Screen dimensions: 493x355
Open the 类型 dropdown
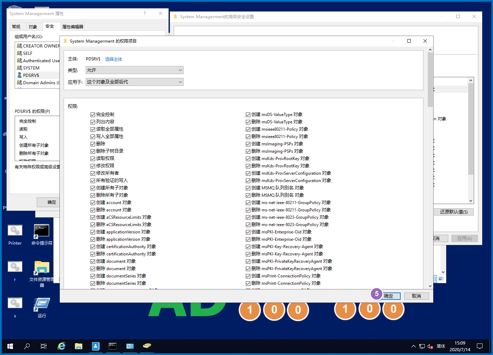pos(134,70)
